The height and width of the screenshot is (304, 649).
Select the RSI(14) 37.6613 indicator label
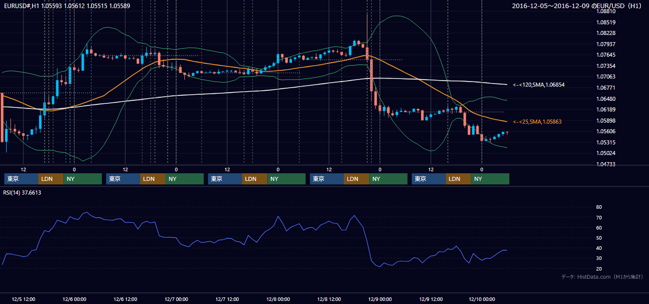click(22, 193)
